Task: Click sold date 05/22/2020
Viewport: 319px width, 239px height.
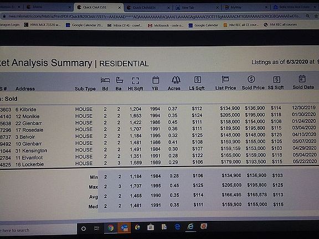Action: (x=305, y=161)
